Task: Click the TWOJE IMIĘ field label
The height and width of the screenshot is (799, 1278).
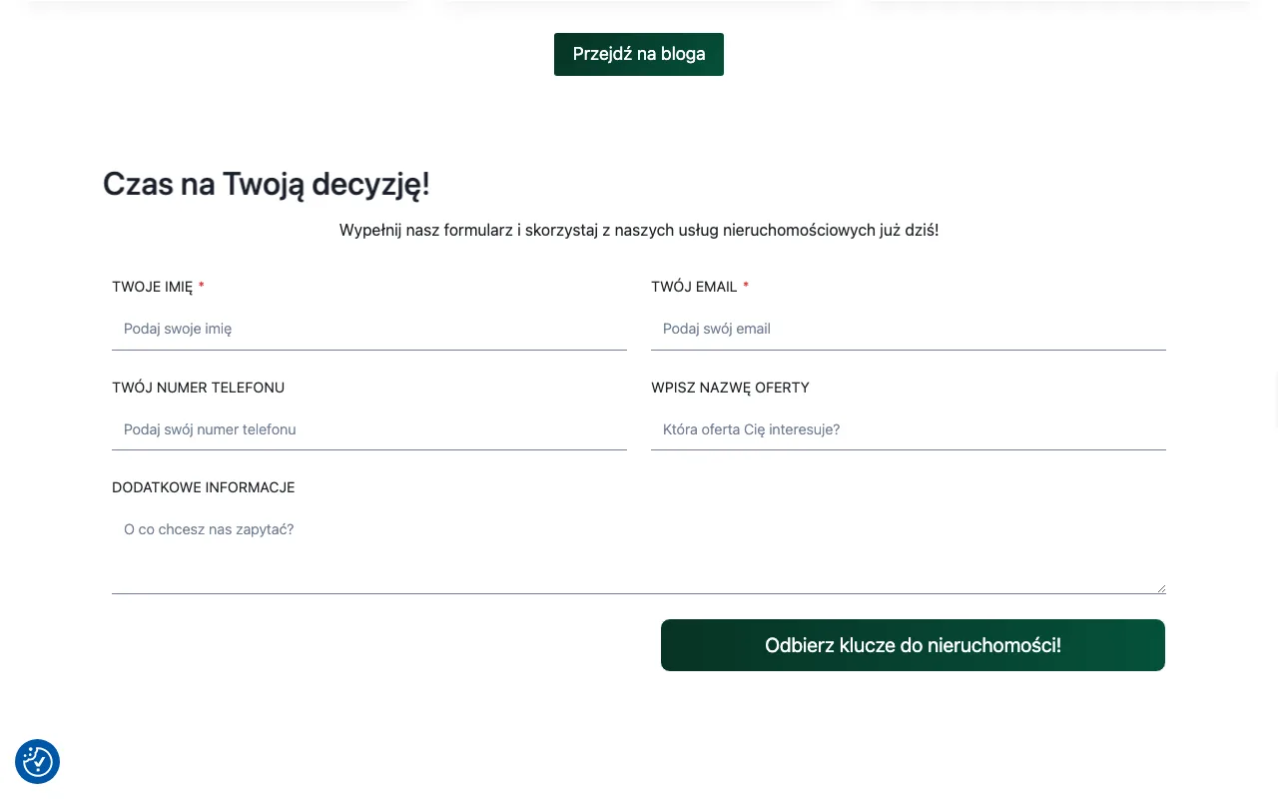Action: [153, 287]
